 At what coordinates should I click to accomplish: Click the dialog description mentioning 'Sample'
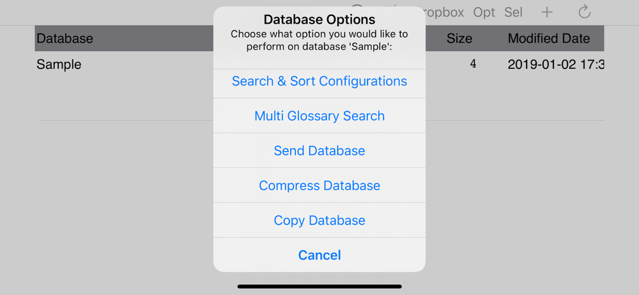click(x=319, y=40)
